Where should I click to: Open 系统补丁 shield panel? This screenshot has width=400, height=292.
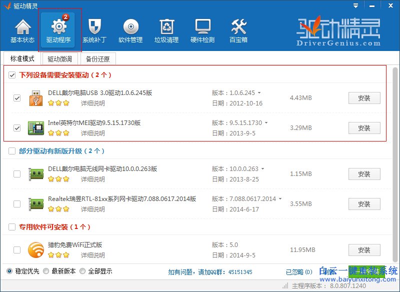pos(94,29)
